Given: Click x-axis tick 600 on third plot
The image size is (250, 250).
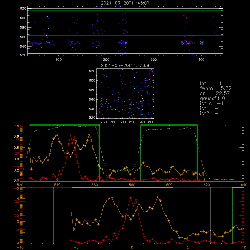Looking at the screenshot, I should 169,185.
